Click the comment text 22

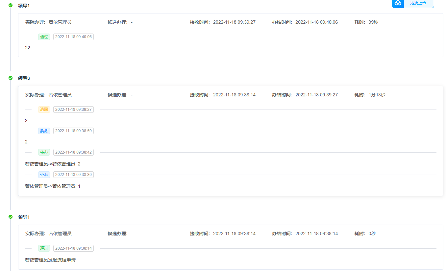pos(28,48)
